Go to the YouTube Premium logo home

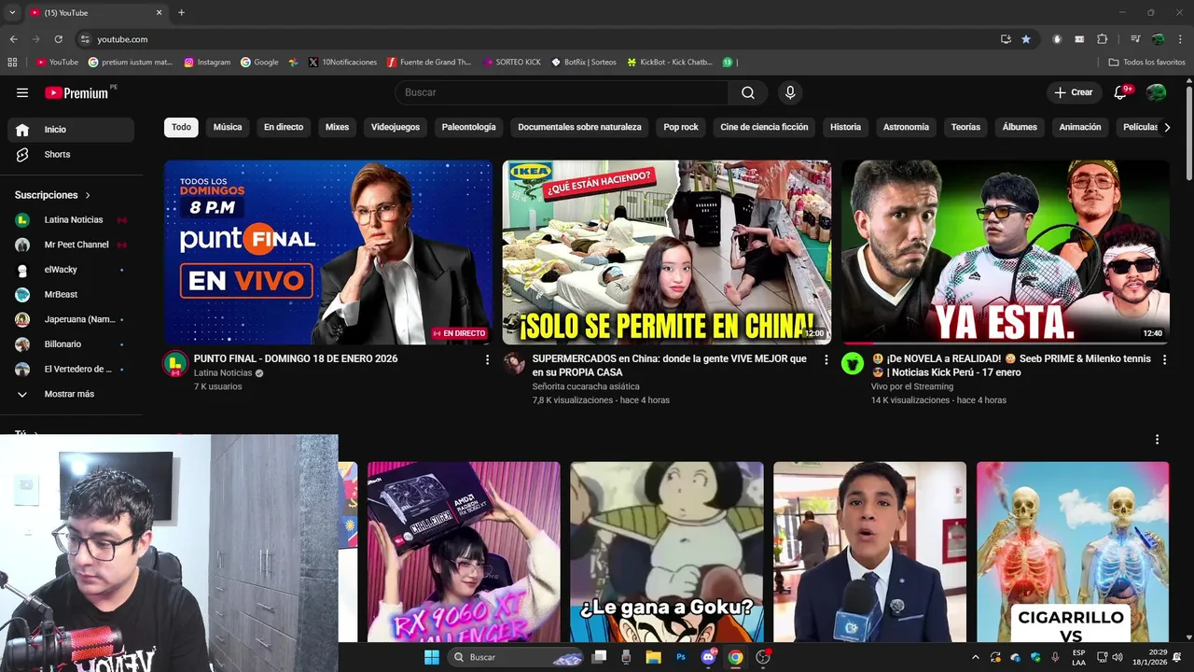pos(76,92)
